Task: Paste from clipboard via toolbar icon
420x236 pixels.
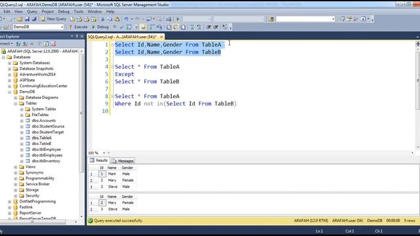Action: [117, 19]
